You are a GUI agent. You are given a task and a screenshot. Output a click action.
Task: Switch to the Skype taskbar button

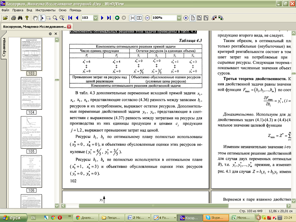(216, 218)
